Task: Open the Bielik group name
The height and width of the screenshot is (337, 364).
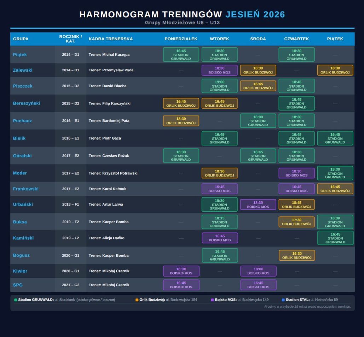Action: click(x=19, y=138)
